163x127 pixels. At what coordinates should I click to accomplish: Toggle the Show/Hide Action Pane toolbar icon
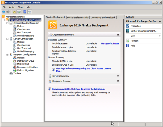coord(30,12)
